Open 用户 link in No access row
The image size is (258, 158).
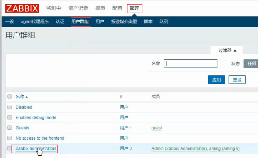[x=124, y=138]
